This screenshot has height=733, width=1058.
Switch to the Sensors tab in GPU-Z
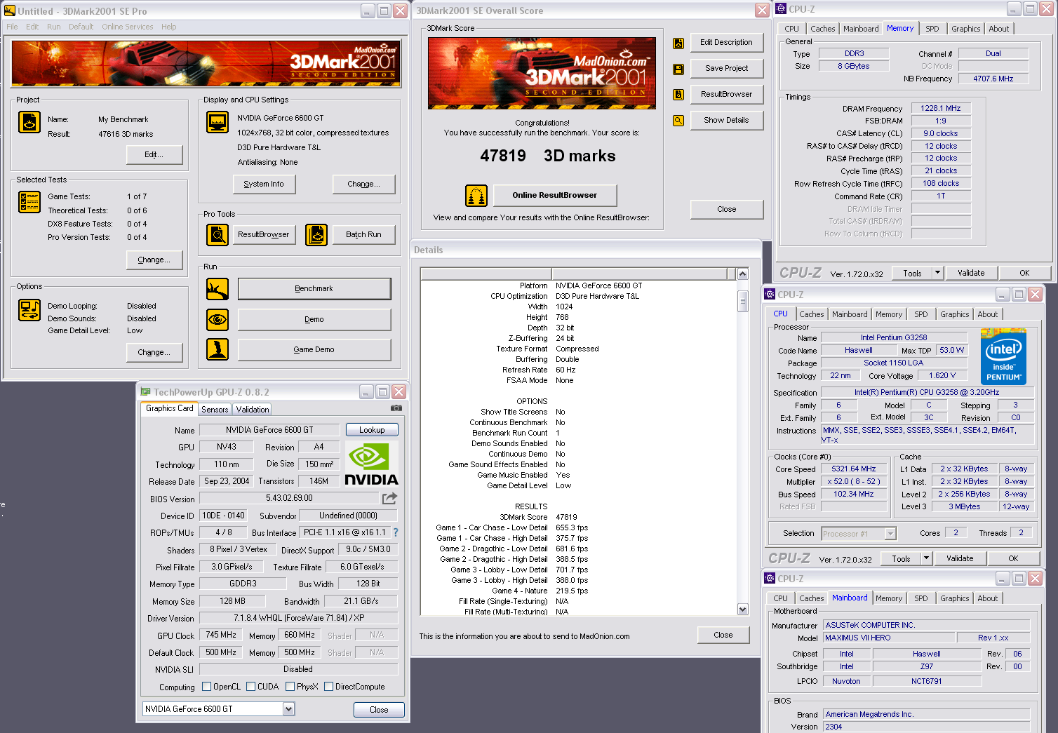tap(215, 410)
